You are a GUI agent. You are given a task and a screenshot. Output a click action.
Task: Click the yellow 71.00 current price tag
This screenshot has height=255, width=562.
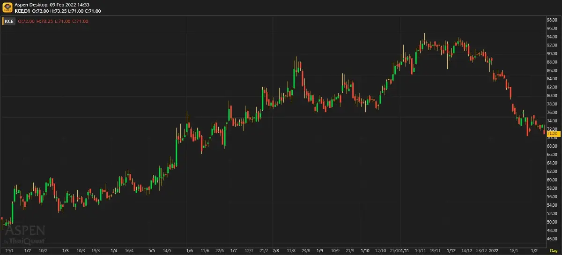tap(552, 134)
